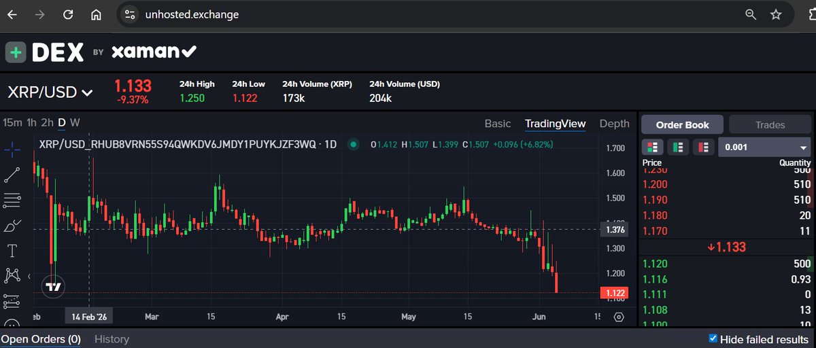Open the browser home page
Viewport: 816px width, 348px height.
tap(97, 14)
